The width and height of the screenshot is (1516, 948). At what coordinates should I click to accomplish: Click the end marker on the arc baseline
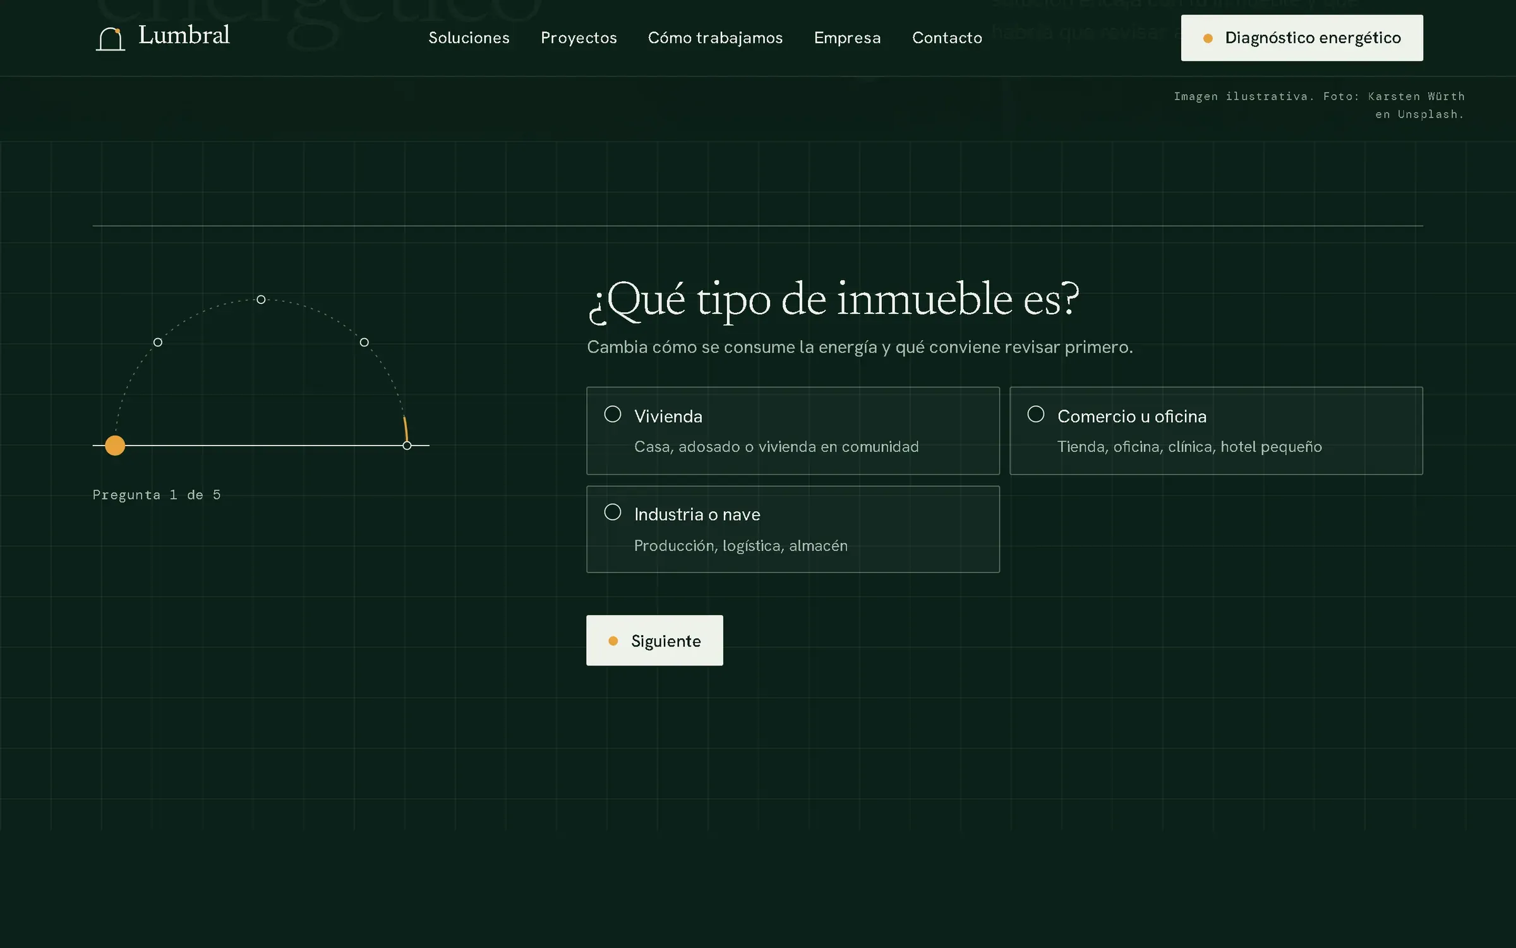[407, 446]
